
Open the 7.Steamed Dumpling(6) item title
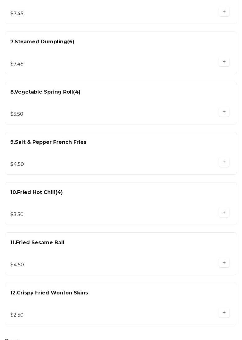coord(42,42)
